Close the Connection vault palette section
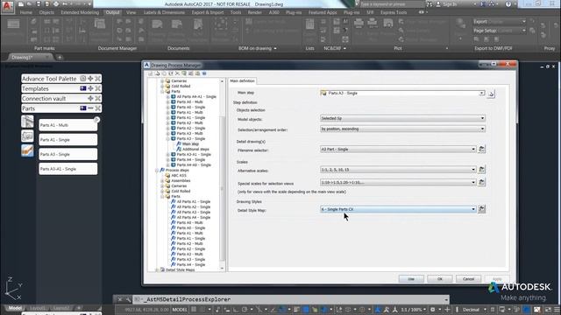This screenshot has width=561, height=315. tap(97, 99)
